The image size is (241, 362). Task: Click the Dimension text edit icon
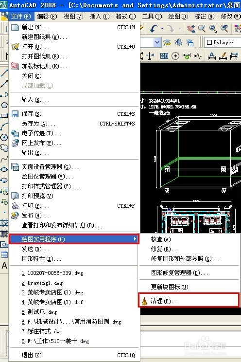212,56
